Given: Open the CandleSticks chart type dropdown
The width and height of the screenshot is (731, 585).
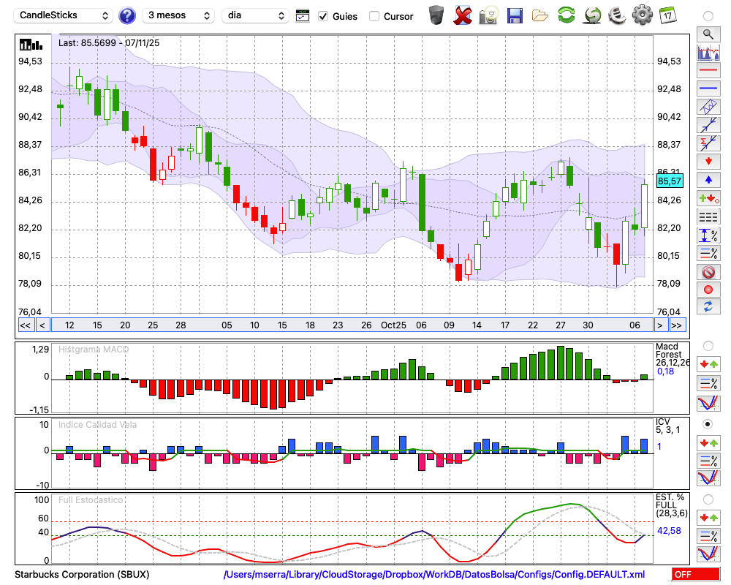Looking at the screenshot, I should (x=64, y=15).
